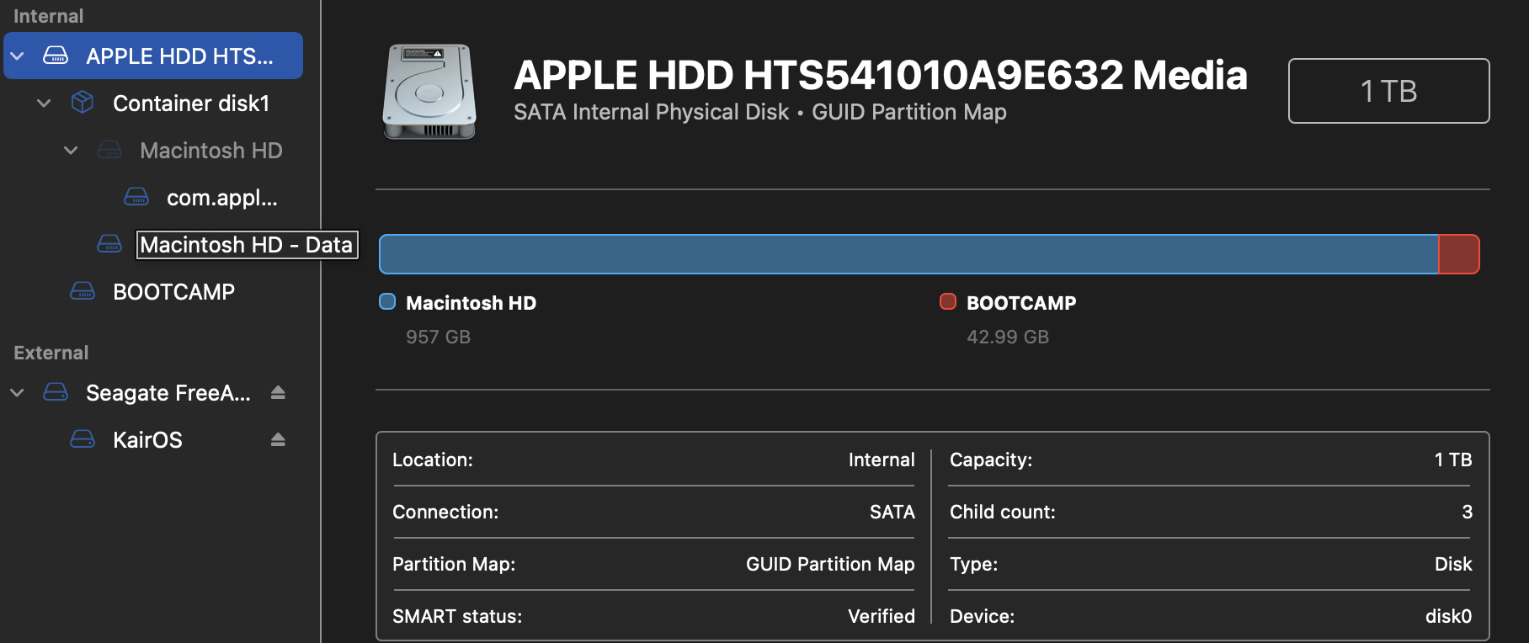
Task: Eject the Seagate FreeAgent drive
Action: 278,392
